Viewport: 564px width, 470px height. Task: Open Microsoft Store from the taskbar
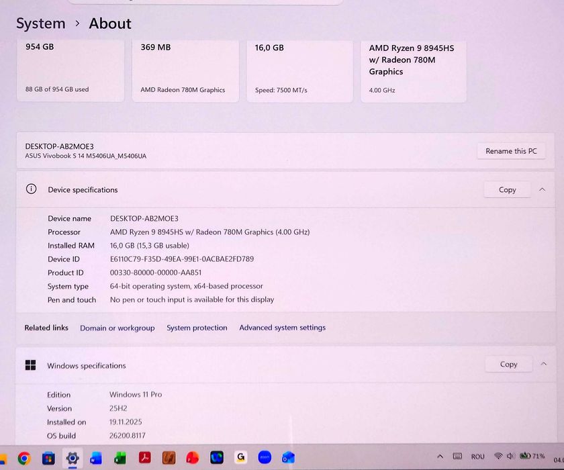point(48,459)
